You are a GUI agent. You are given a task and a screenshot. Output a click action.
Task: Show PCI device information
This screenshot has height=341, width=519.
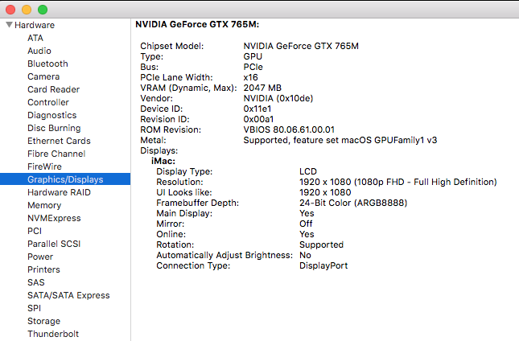click(35, 231)
